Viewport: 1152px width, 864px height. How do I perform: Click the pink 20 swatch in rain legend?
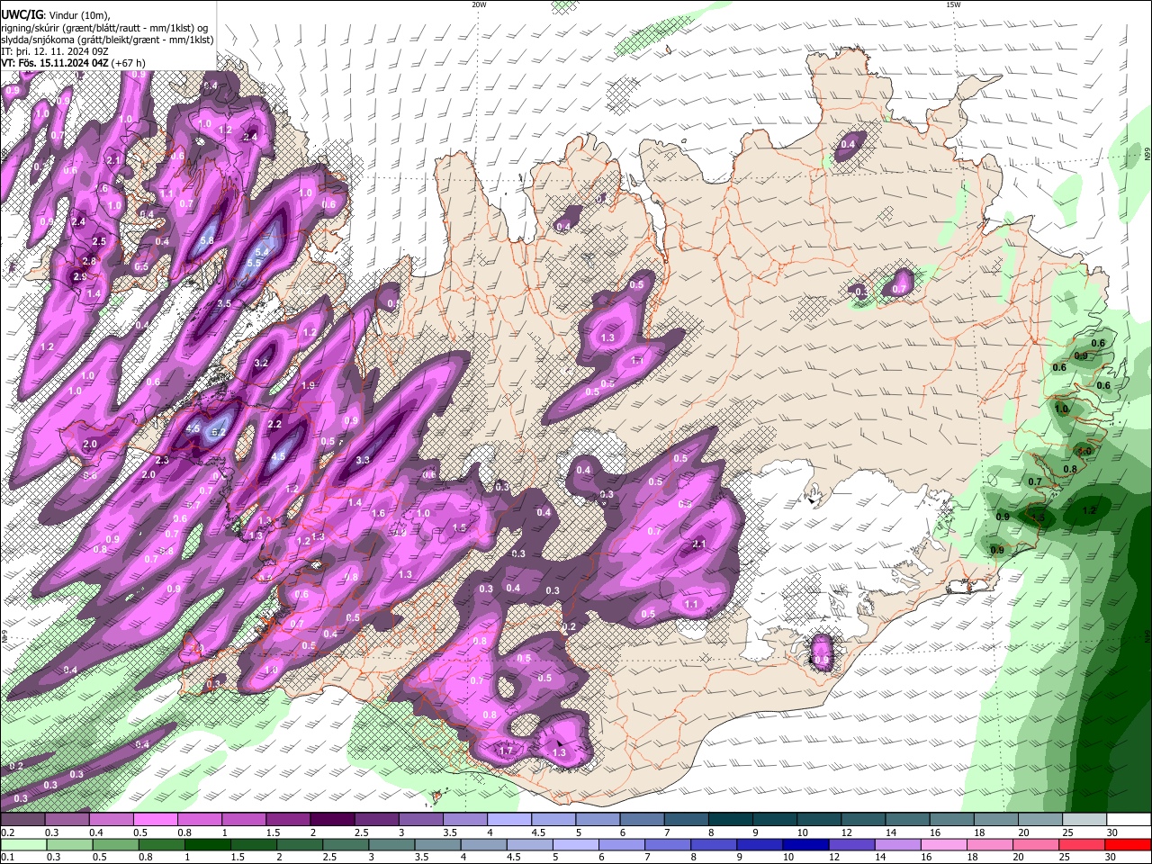click(1035, 844)
